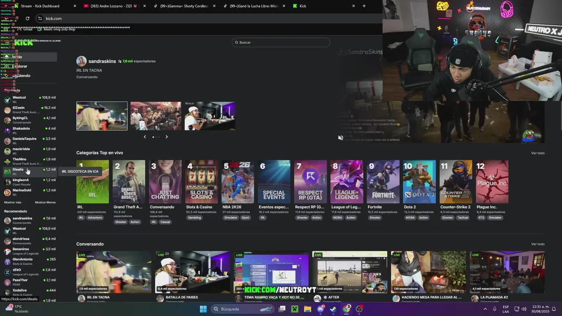The width and height of the screenshot is (562, 316).
Task: Open the sandraskins channel name link
Action: (x=102, y=61)
